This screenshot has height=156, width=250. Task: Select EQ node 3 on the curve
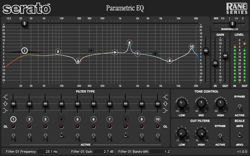pyautogui.click(x=78, y=61)
